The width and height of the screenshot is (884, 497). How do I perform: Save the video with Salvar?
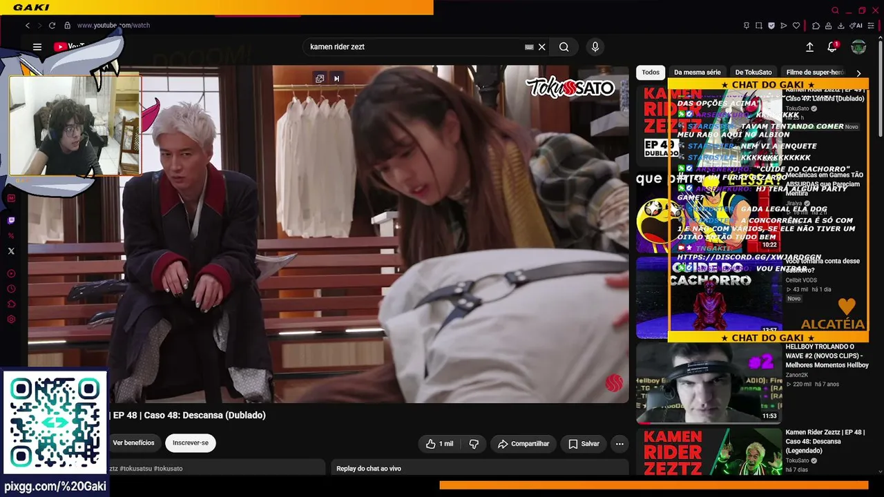584,444
